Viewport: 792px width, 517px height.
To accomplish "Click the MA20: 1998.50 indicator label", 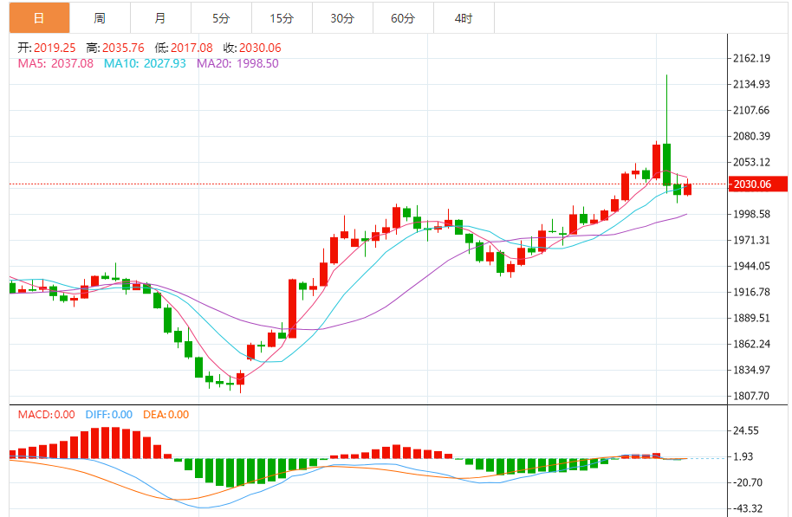I will [x=237, y=63].
